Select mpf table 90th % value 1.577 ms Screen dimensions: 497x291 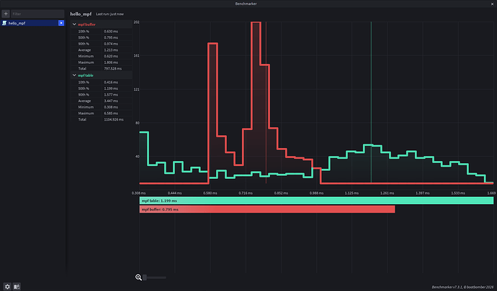[x=111, y=95]
